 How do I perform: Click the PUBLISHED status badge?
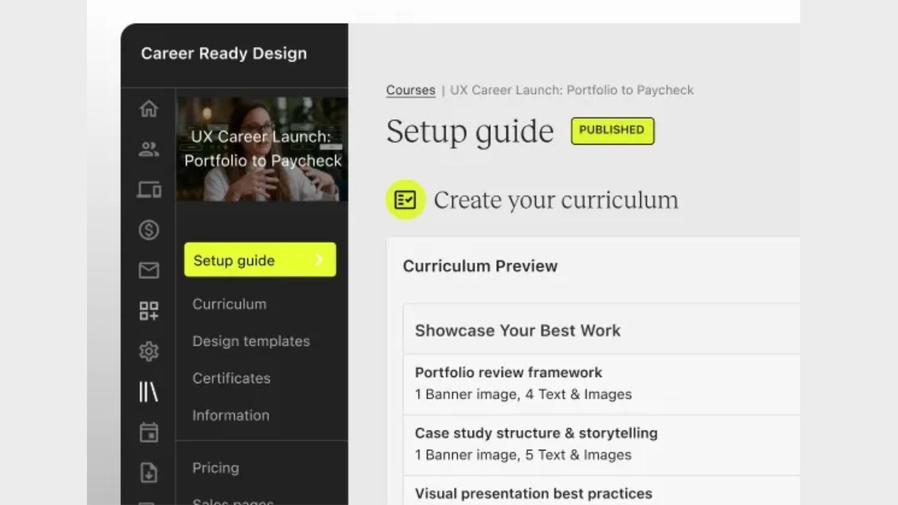click(x=612, y=130)
